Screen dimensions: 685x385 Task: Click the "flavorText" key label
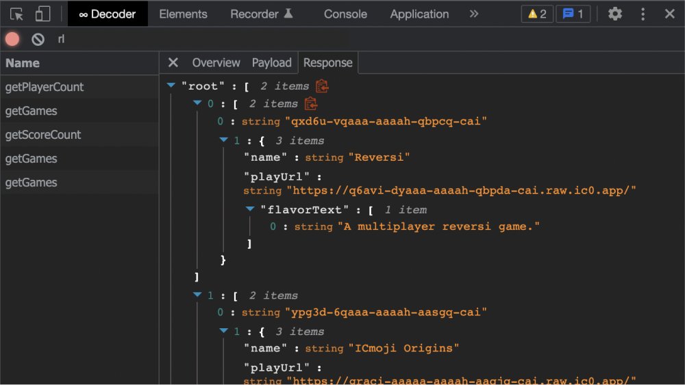pos(305,210)
